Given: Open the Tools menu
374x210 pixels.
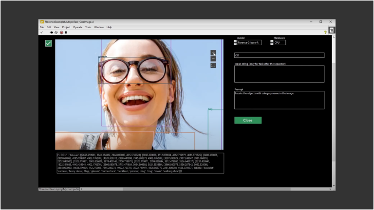Looking at the screenshot, I should [x=88, y=27].
